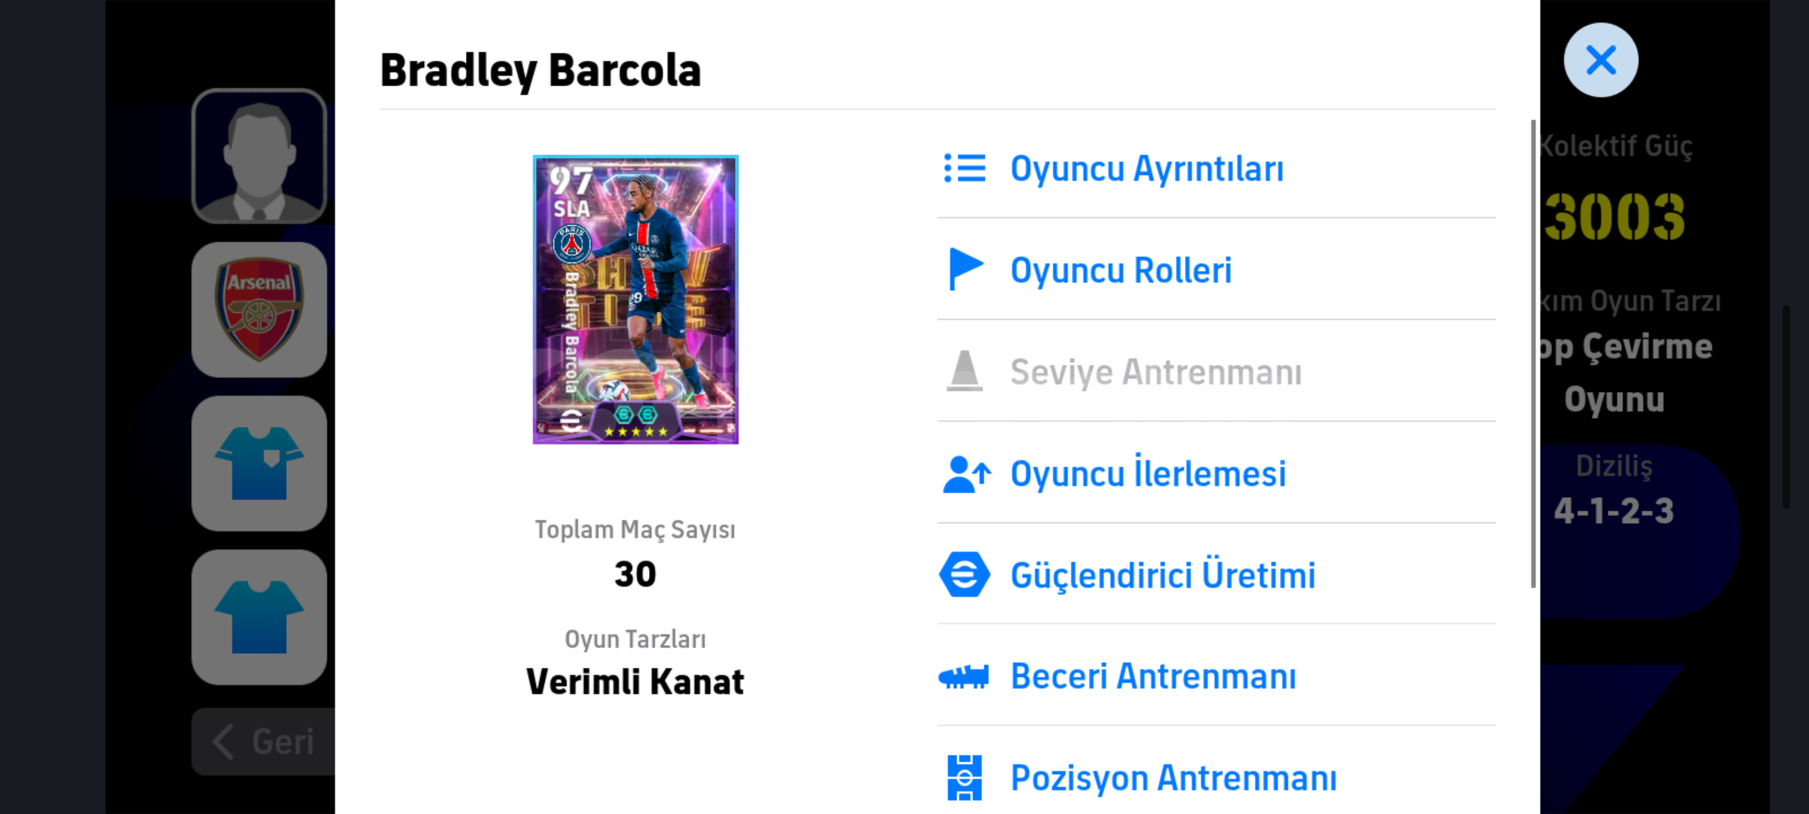Viewport: 1809px width, 814px height.
Task: Click the pitch icon for Pozisyon Antrenmanı
Action: [964, 777]
